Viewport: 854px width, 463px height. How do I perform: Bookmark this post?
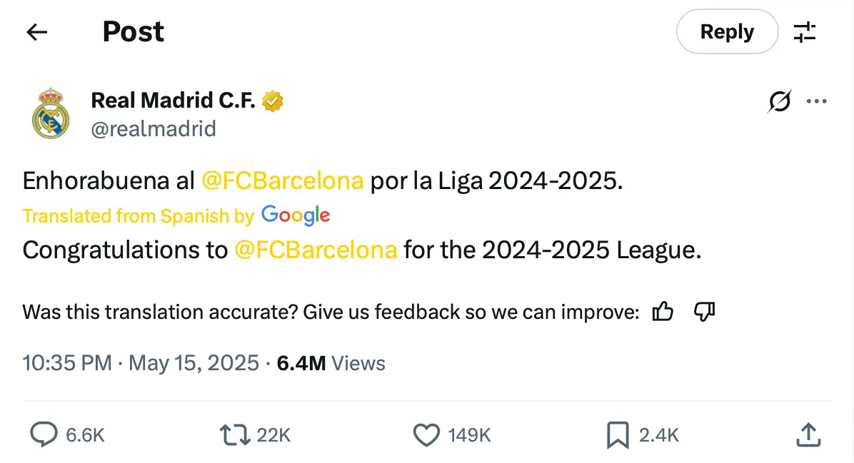click(618, 434)
